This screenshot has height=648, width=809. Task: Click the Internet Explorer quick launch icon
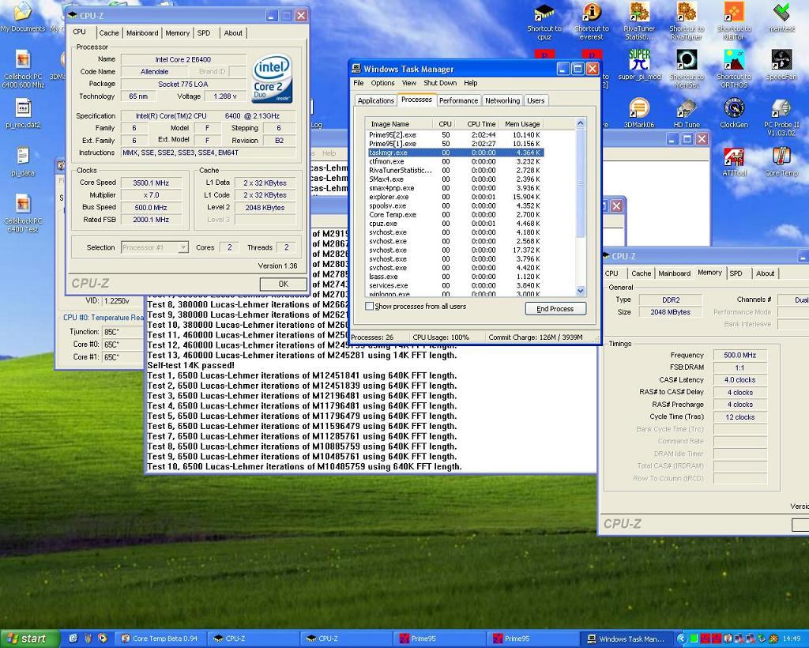[73, 639]
